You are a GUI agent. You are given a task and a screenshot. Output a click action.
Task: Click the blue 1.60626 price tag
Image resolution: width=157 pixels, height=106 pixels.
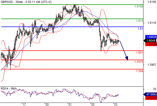click(x=151, y=37)
